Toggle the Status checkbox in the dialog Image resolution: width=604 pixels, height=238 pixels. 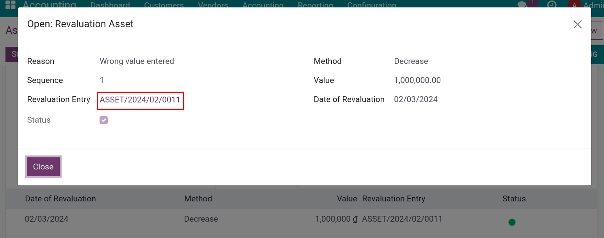click(x=103, y=120)
